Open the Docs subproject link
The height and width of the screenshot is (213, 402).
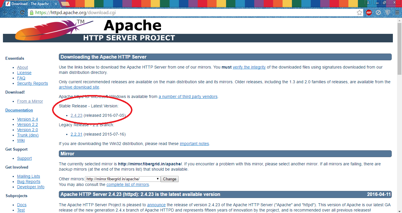(x=22, y=205)
